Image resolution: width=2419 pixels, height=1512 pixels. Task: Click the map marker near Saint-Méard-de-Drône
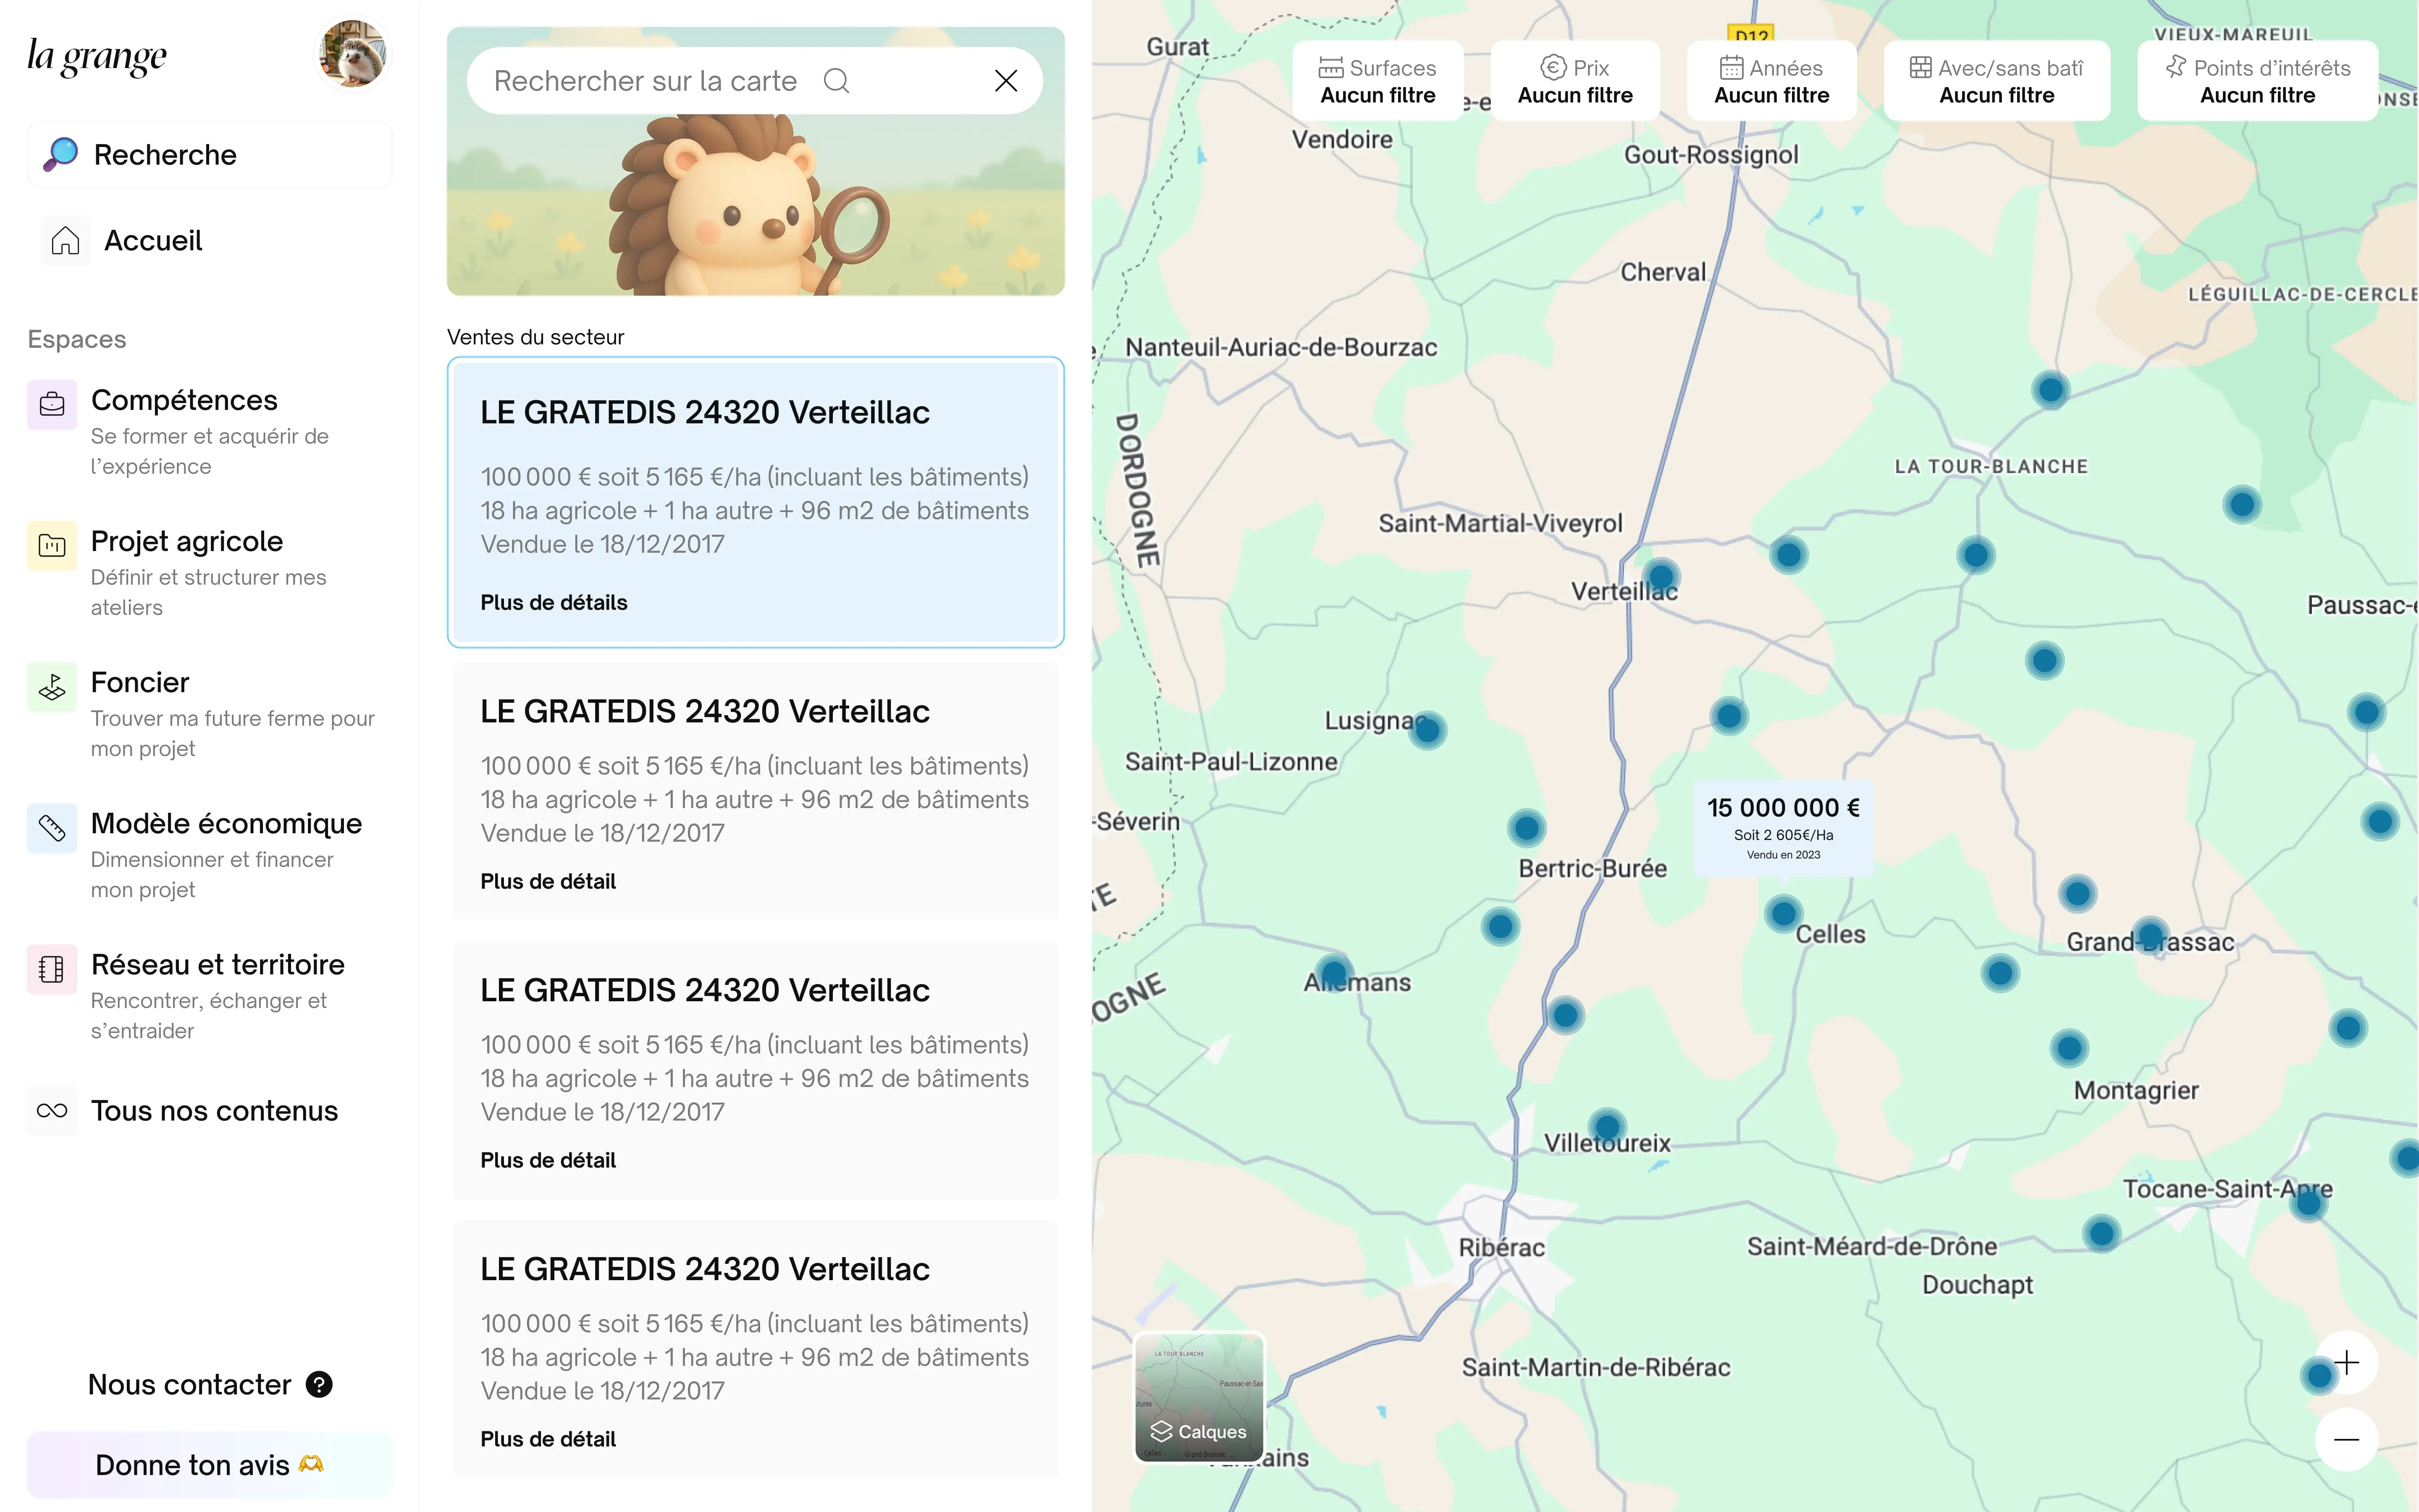(2101, 1234)
